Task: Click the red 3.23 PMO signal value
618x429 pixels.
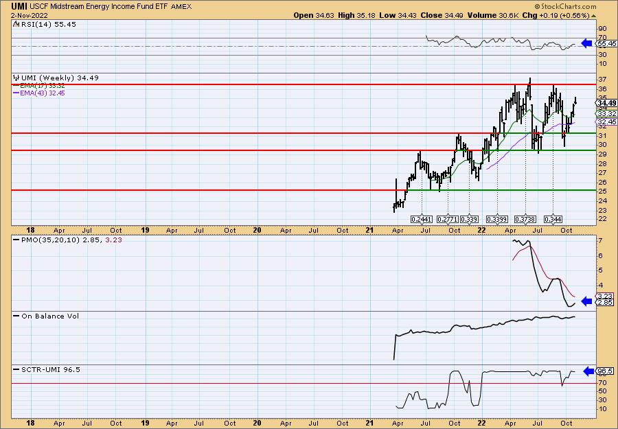Action: point(114,240)
